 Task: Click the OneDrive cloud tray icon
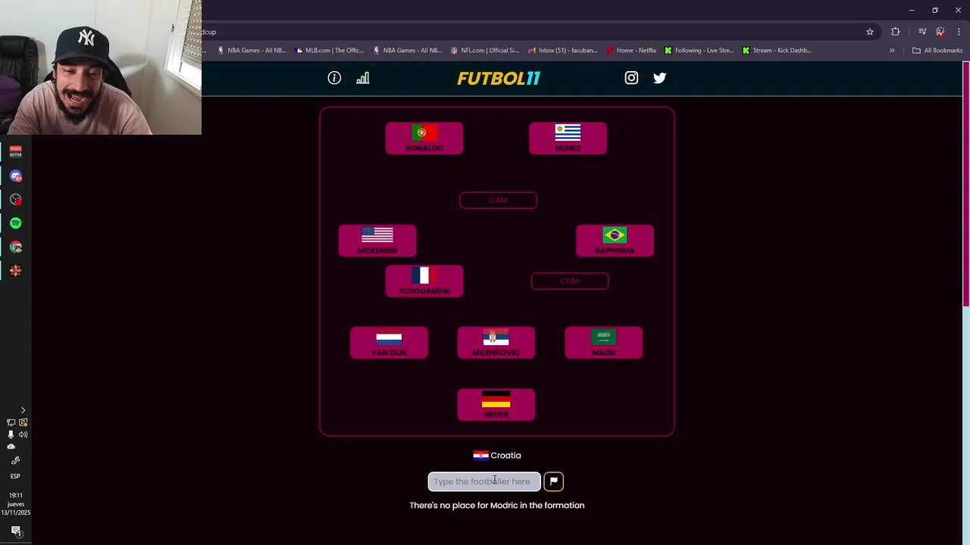point(11,447)
